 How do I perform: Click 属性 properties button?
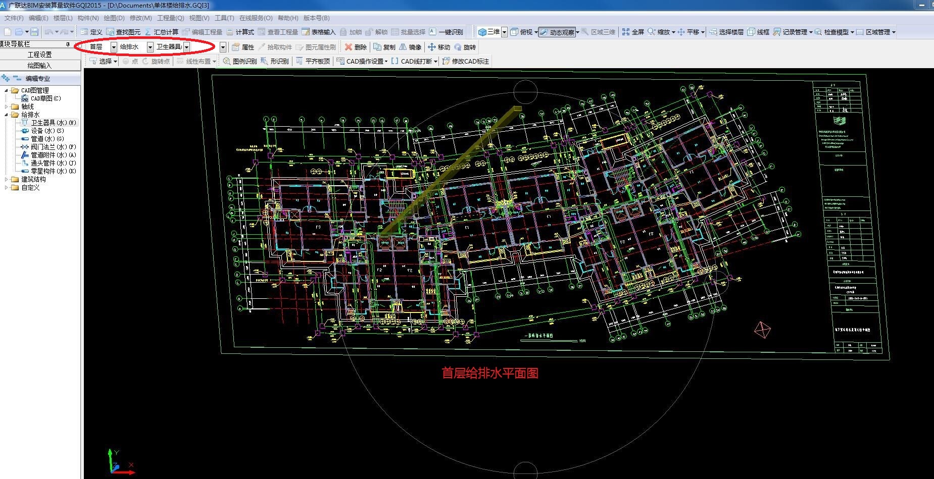pos(243,47)
